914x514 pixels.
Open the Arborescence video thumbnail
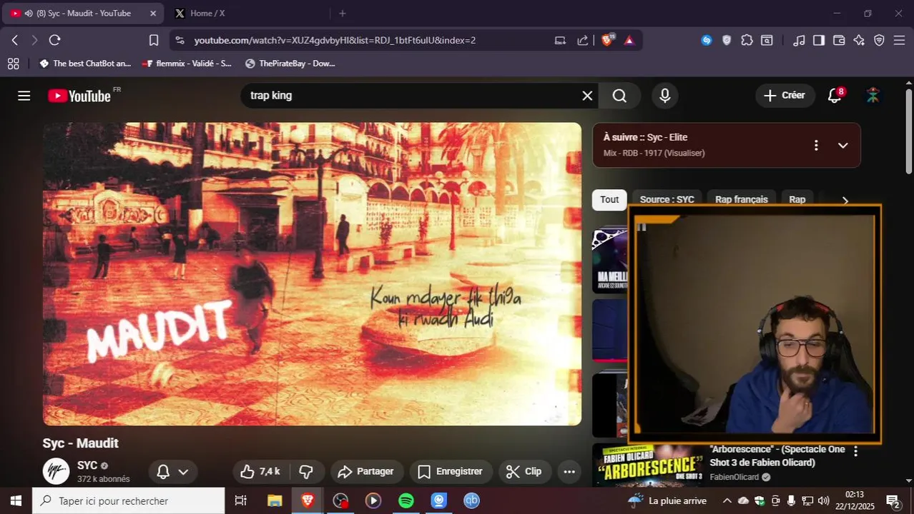click(x=647, y=464)
